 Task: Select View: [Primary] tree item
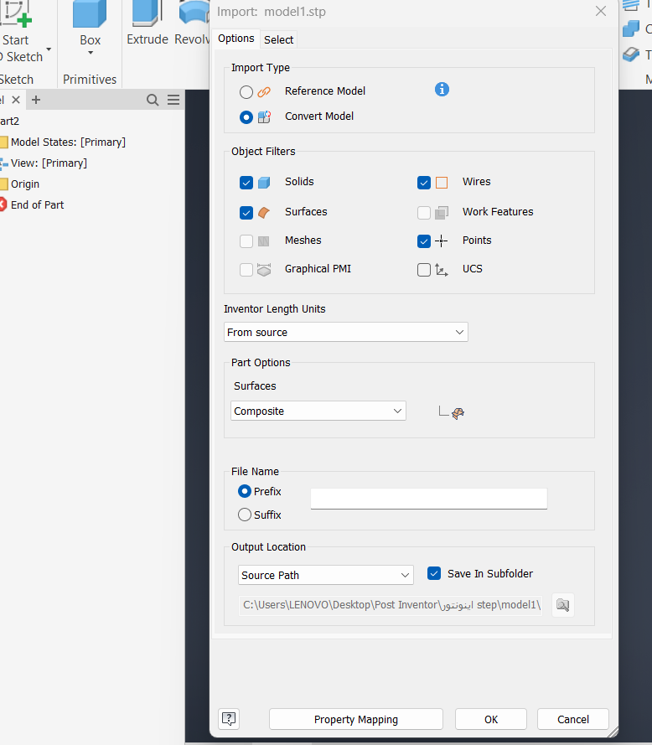[49, 163]
